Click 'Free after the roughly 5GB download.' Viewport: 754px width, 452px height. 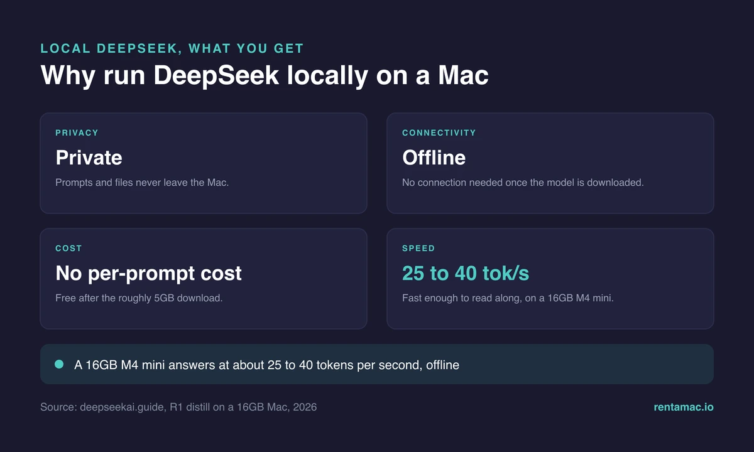[x=139, y=298]
